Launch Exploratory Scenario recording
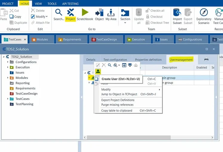This screenshot has height=152, width=223. pyautogui.click(x=204, y=15)
